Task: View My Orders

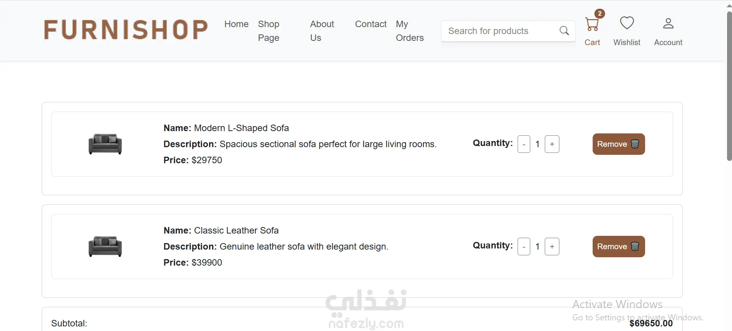Action: click(409, 31)
